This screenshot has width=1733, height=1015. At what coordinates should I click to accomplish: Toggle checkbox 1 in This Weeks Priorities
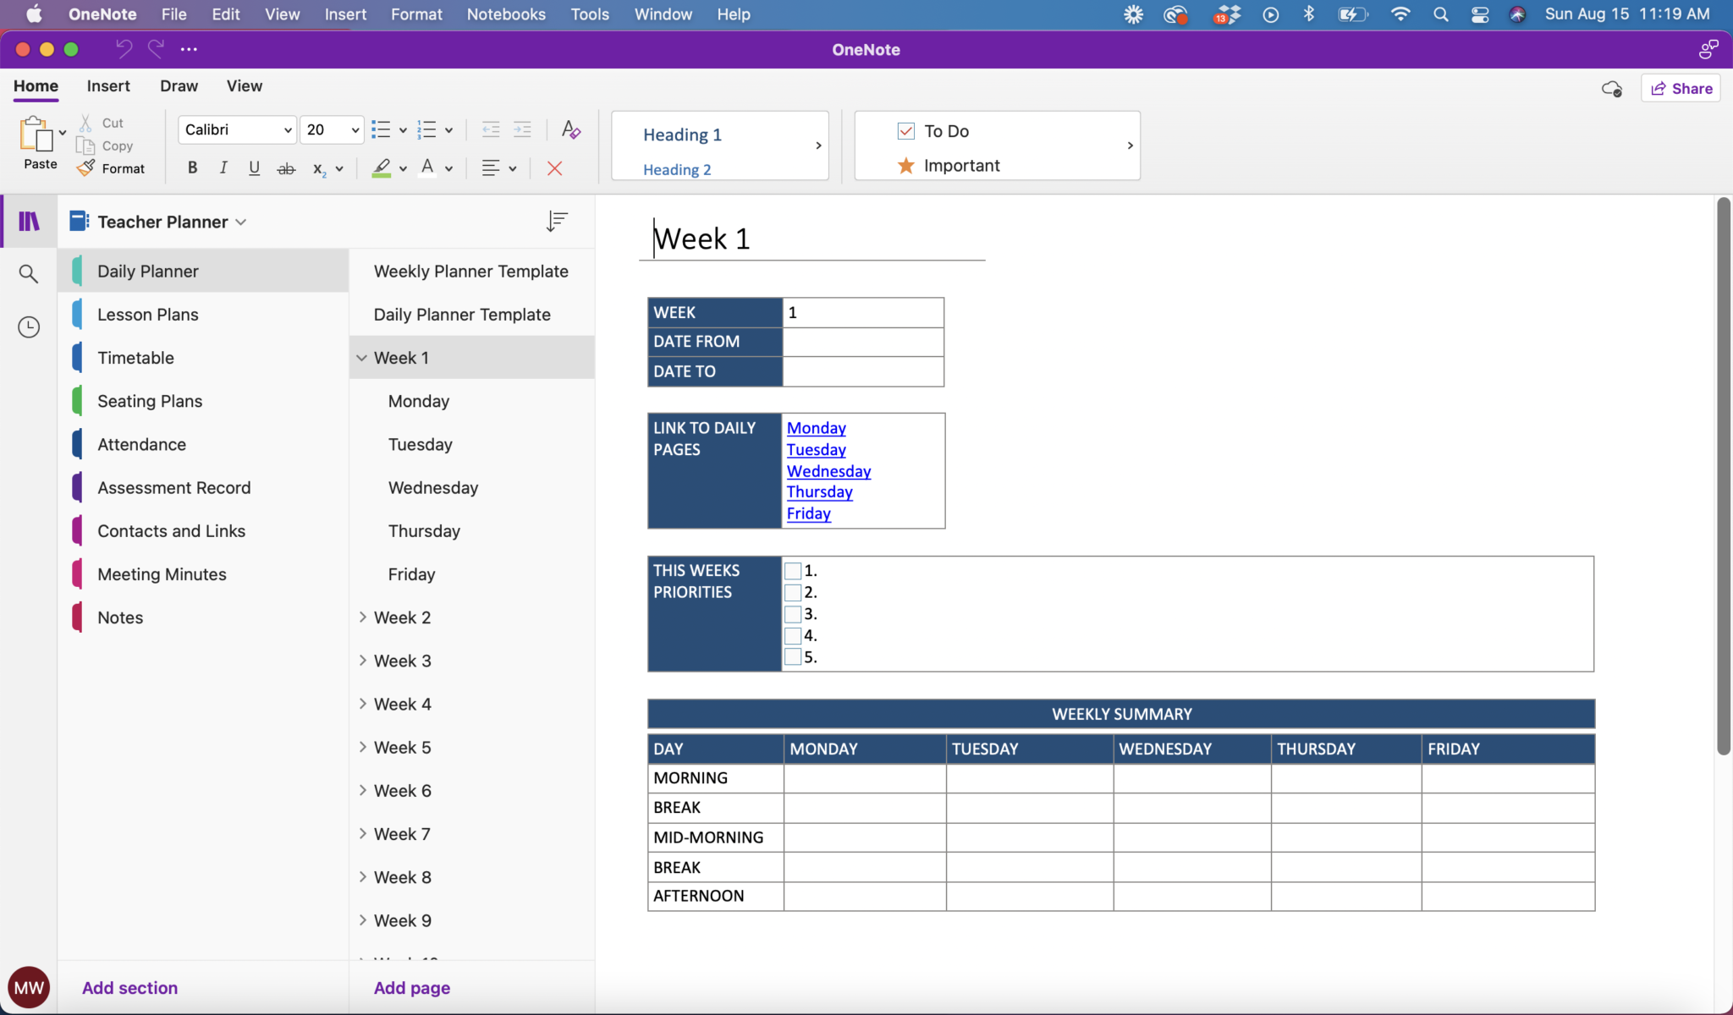[793, 570]
